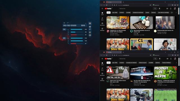Open Mal hier, mal dort video thumbnail
Screen dimensions: 180x101
[x=118, y=73]
